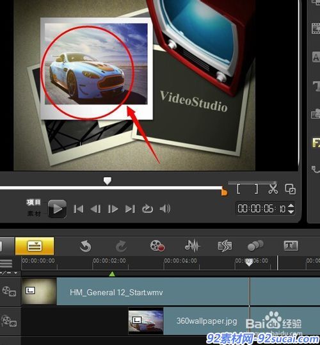Open the Sound Mixer
This screenshot has width=320, height=345.
192,246
